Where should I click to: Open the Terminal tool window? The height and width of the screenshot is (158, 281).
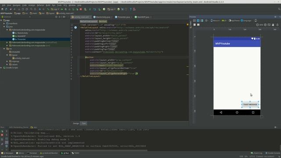[x=32, y=153]
